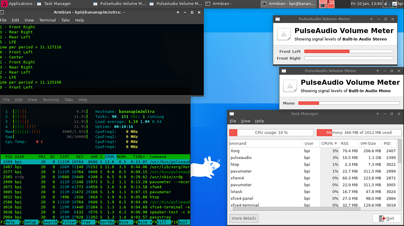Sort processes by the User column header
404x226 pixels.
click(308, 143)
